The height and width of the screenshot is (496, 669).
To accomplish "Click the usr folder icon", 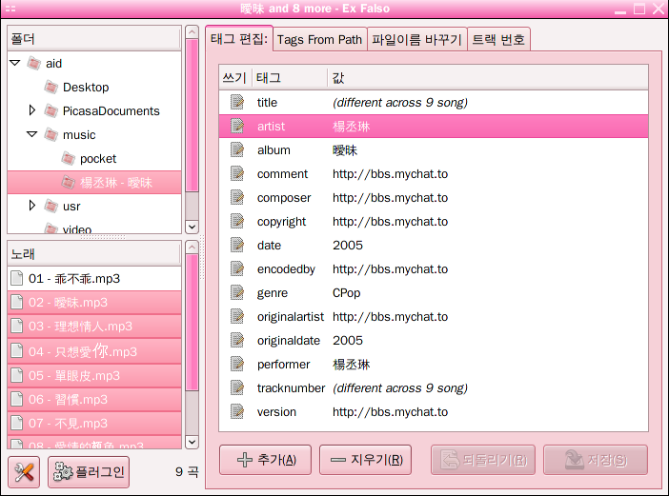I will click(x=51, y=207).
